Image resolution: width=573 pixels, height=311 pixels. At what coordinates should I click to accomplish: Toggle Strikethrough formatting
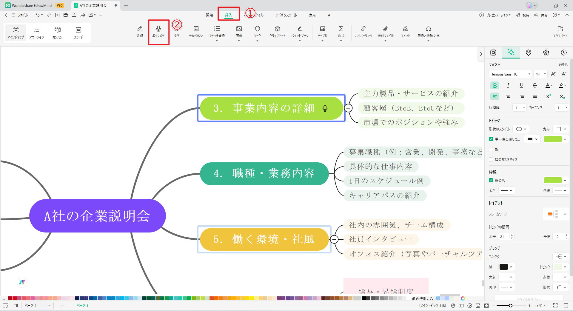[x=535, y=86]
